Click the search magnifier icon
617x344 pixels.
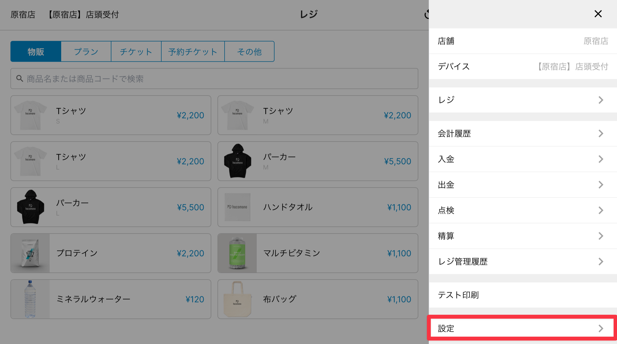tap(20, 78)
